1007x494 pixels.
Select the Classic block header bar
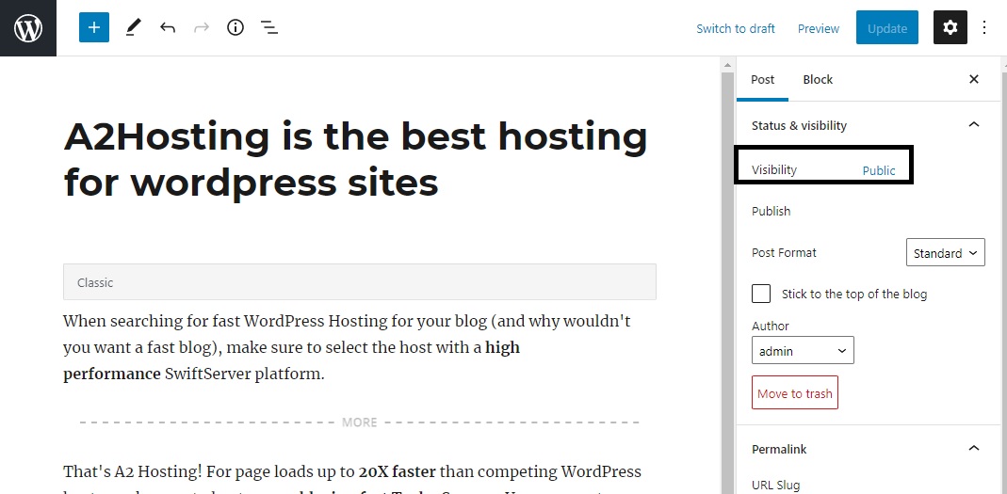click(360, 281)
